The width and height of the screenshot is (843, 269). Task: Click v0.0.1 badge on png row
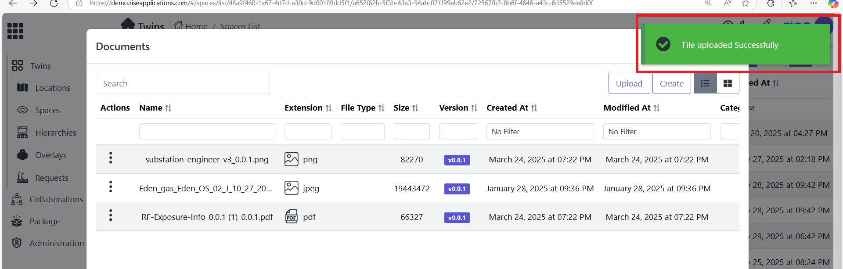[x=457, y=160]
